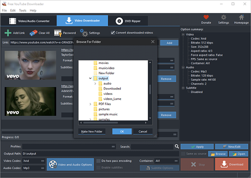The image size is (251, 178).
Task: Click folder icon on Browse button
Action: [x=212, y=154]
